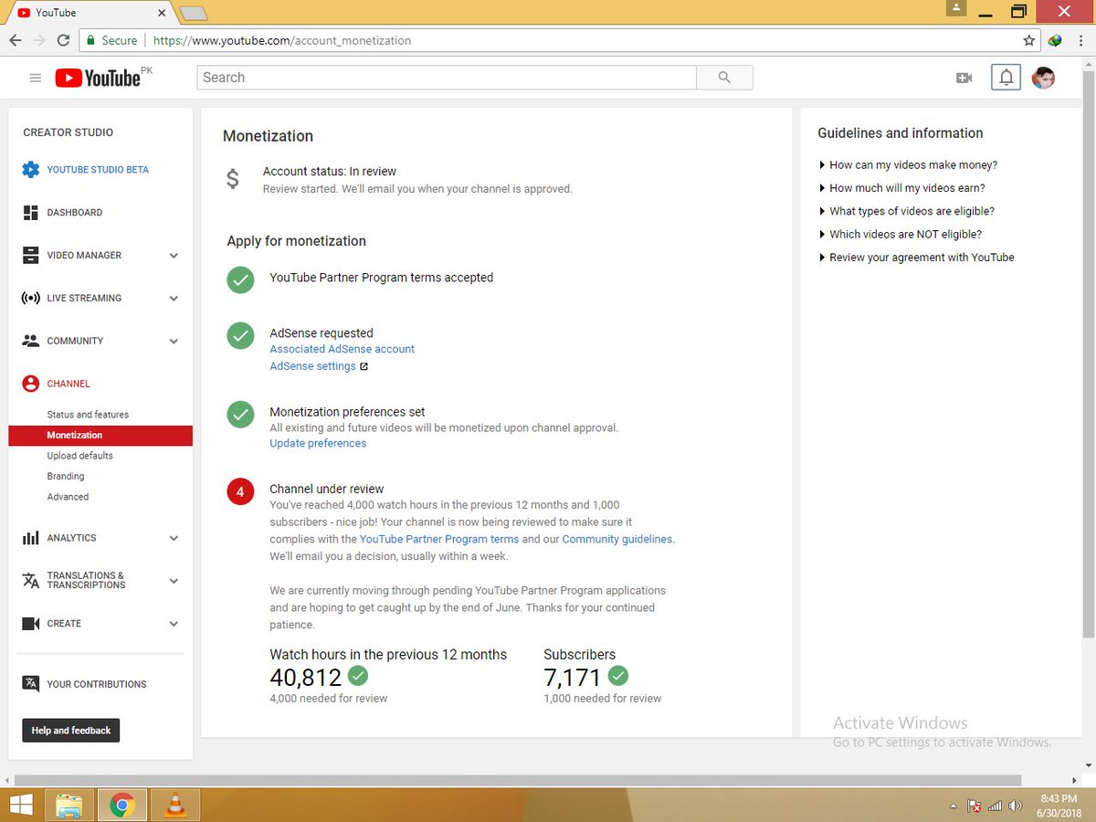This screenshot has height=822, width=1096.
Task: Click the Community people icon
Action: (x=31, y=341)
